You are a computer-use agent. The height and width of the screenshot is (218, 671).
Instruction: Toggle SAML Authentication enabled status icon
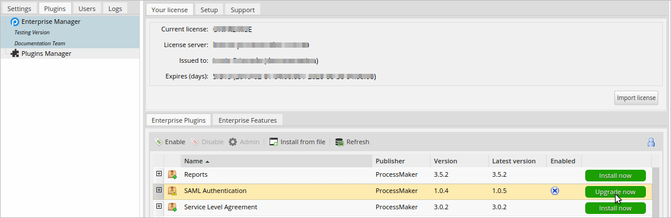point(555,191)
